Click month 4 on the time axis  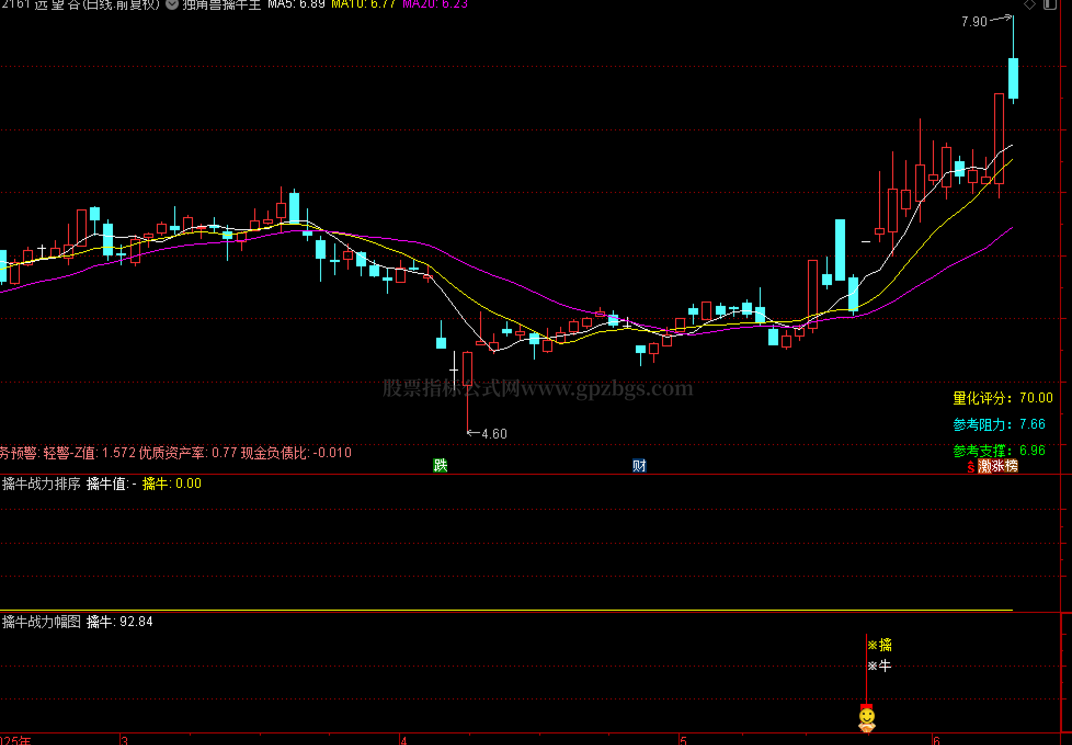[x=404, y=741]
